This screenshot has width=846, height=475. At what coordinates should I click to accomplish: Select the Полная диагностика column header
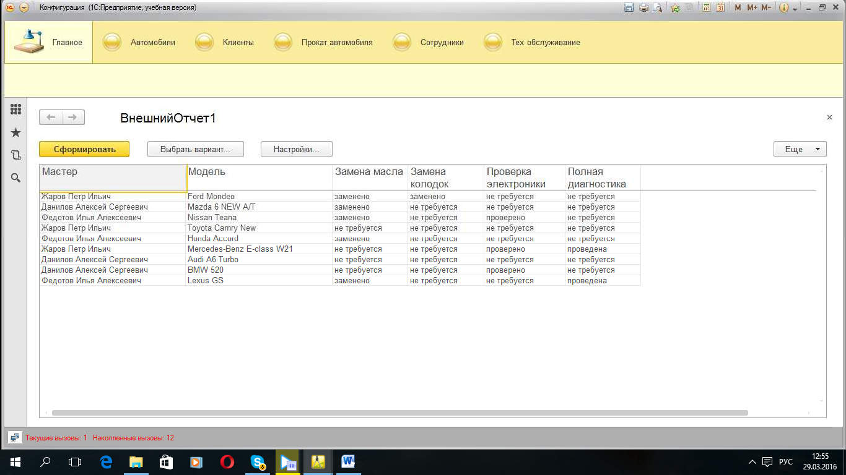pos(603,178)
